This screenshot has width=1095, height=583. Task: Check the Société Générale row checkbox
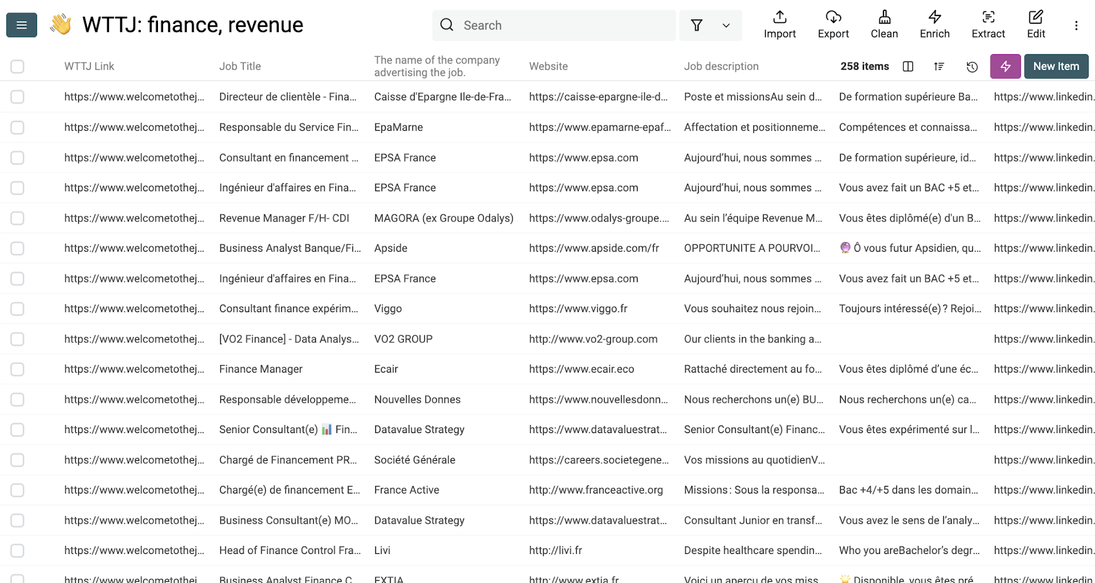[18, 460]
